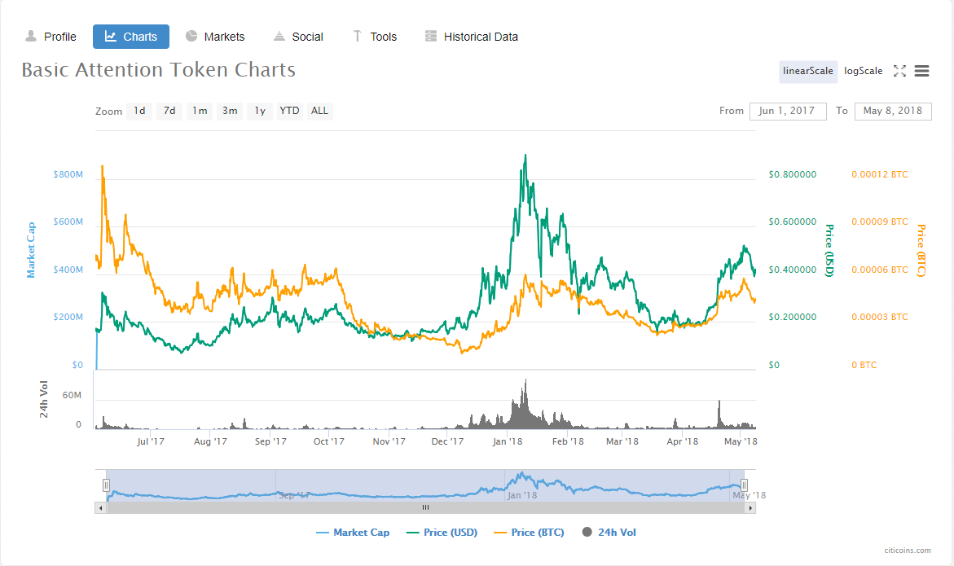Click the Jan '18 x-axis label
This screenshot has height=566, width=954.
[508, 441]
